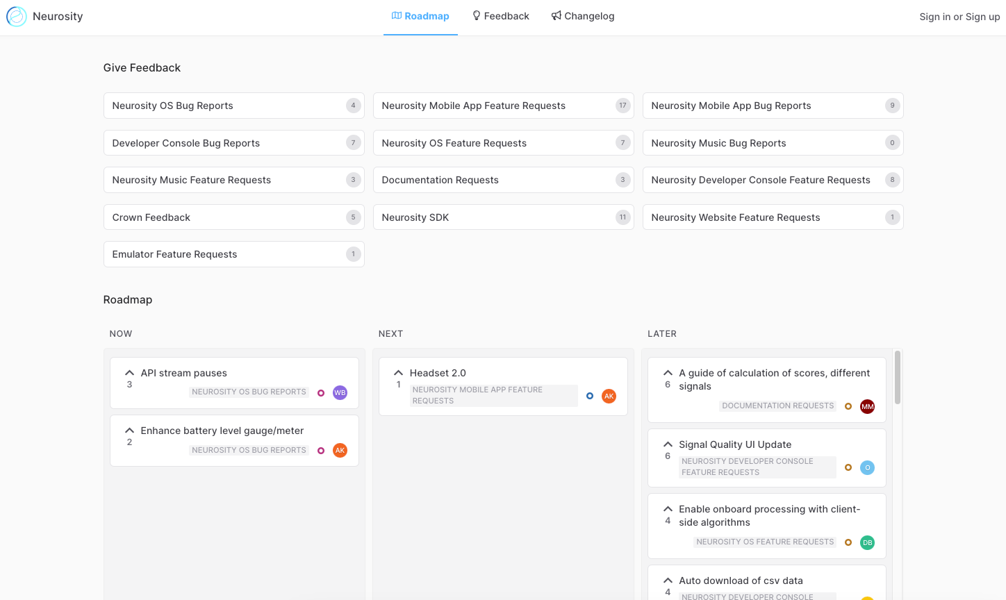This screenshot has width=1006, height=600.
Task: Click status circle on Signal Quality UI Update
Action: click(x=848, y=467)
